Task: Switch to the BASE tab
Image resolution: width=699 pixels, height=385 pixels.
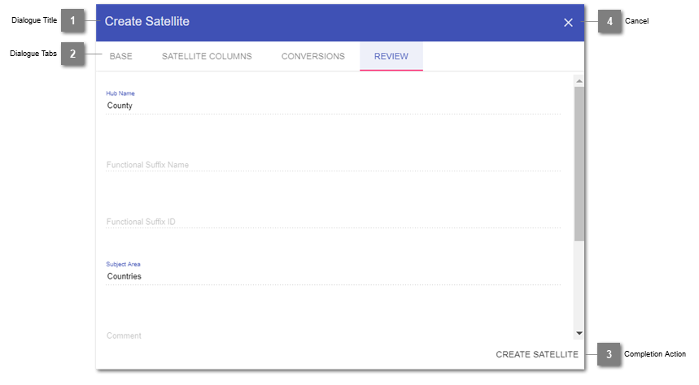Action: (x=120, y=57)
